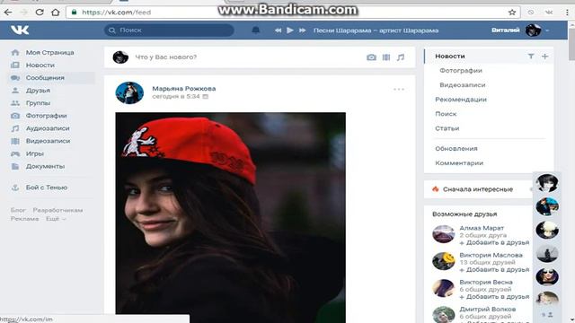Add Виктория Маслова as friend
Viewport: 575px width, 323px height.
(x=494, y=269)
